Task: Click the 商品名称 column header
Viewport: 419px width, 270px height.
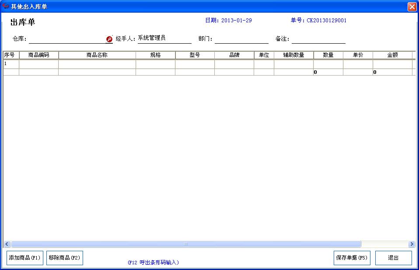Action: 97,55
